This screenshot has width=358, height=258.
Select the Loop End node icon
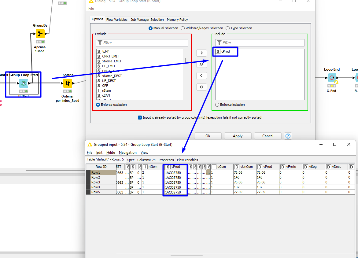[x=332, y=78]
